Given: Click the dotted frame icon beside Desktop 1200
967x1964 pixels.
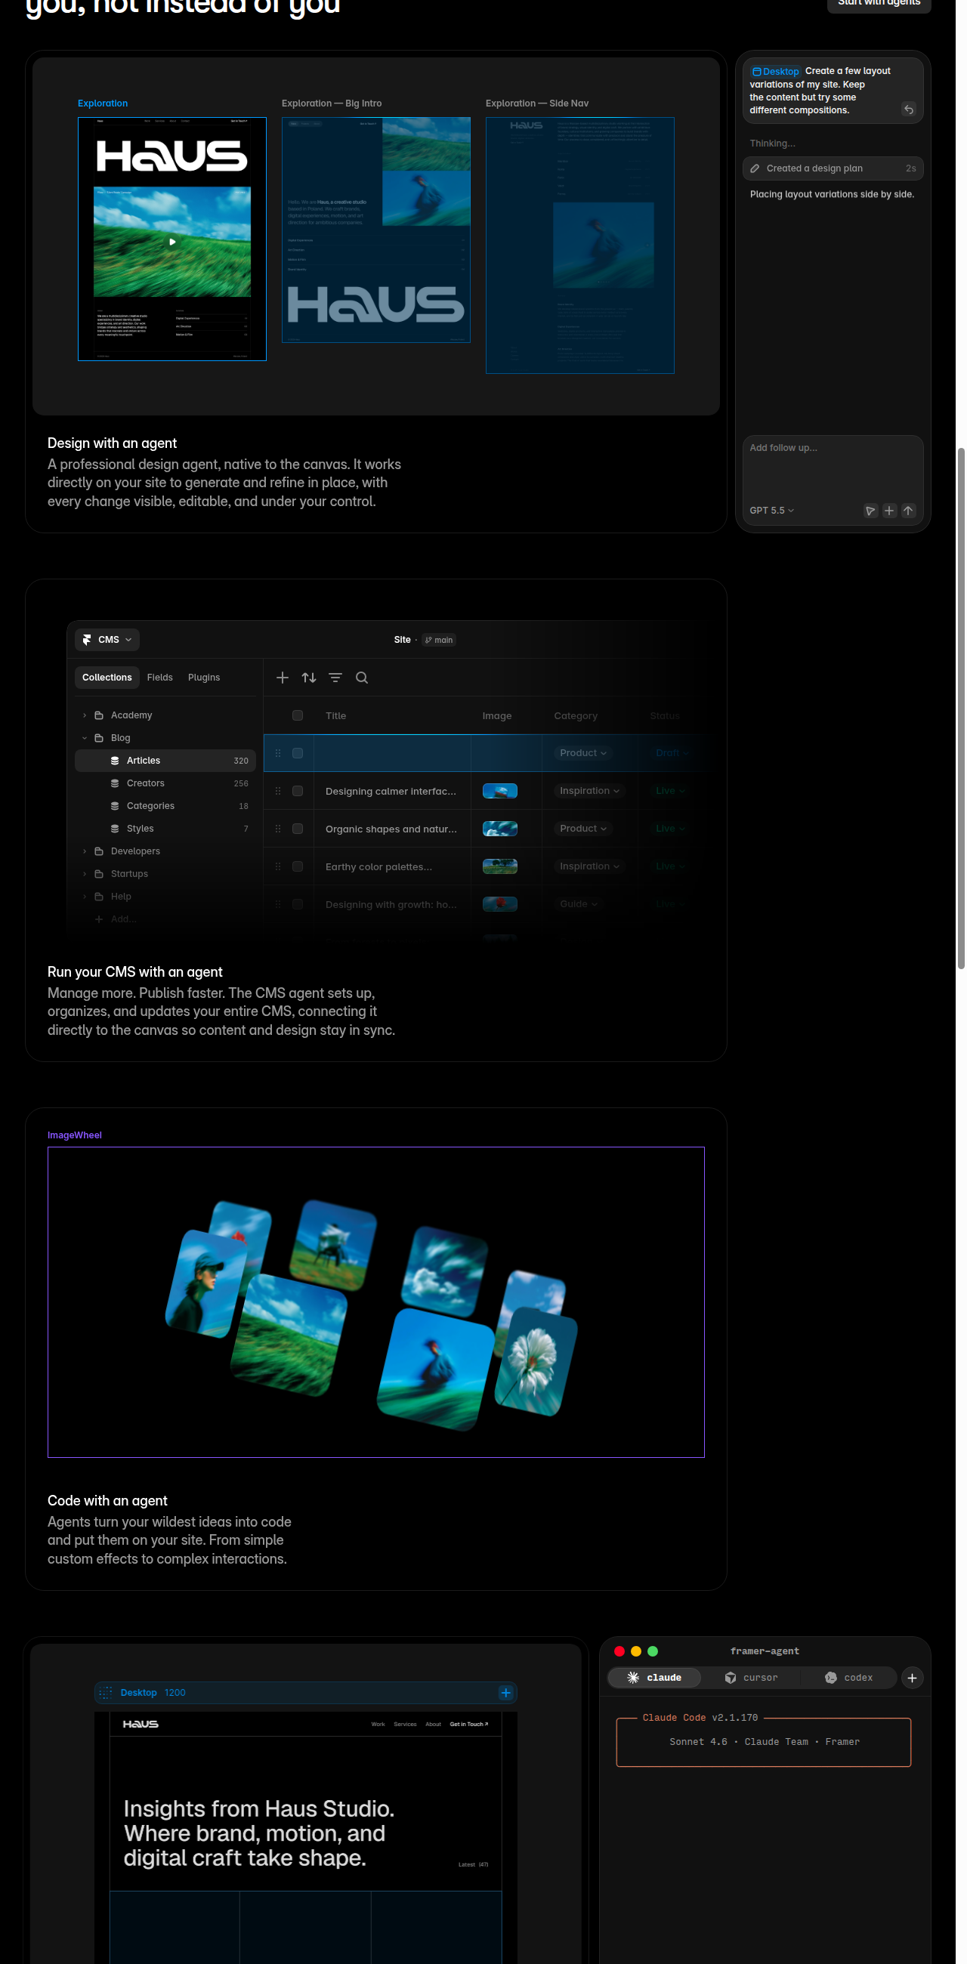Looking at the screenshot, I should (106, 1694).
